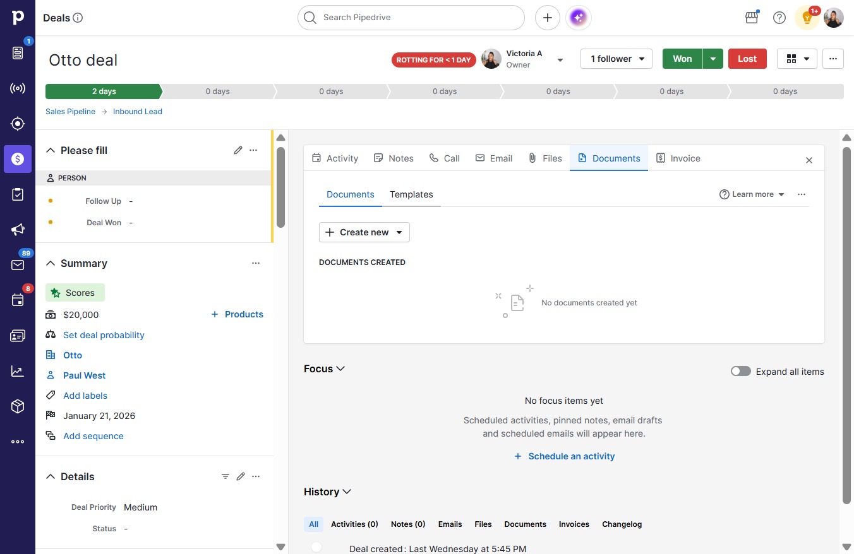
Task: Open the Details section options menu
Action: pyautogui.click(x=256, y=476)
